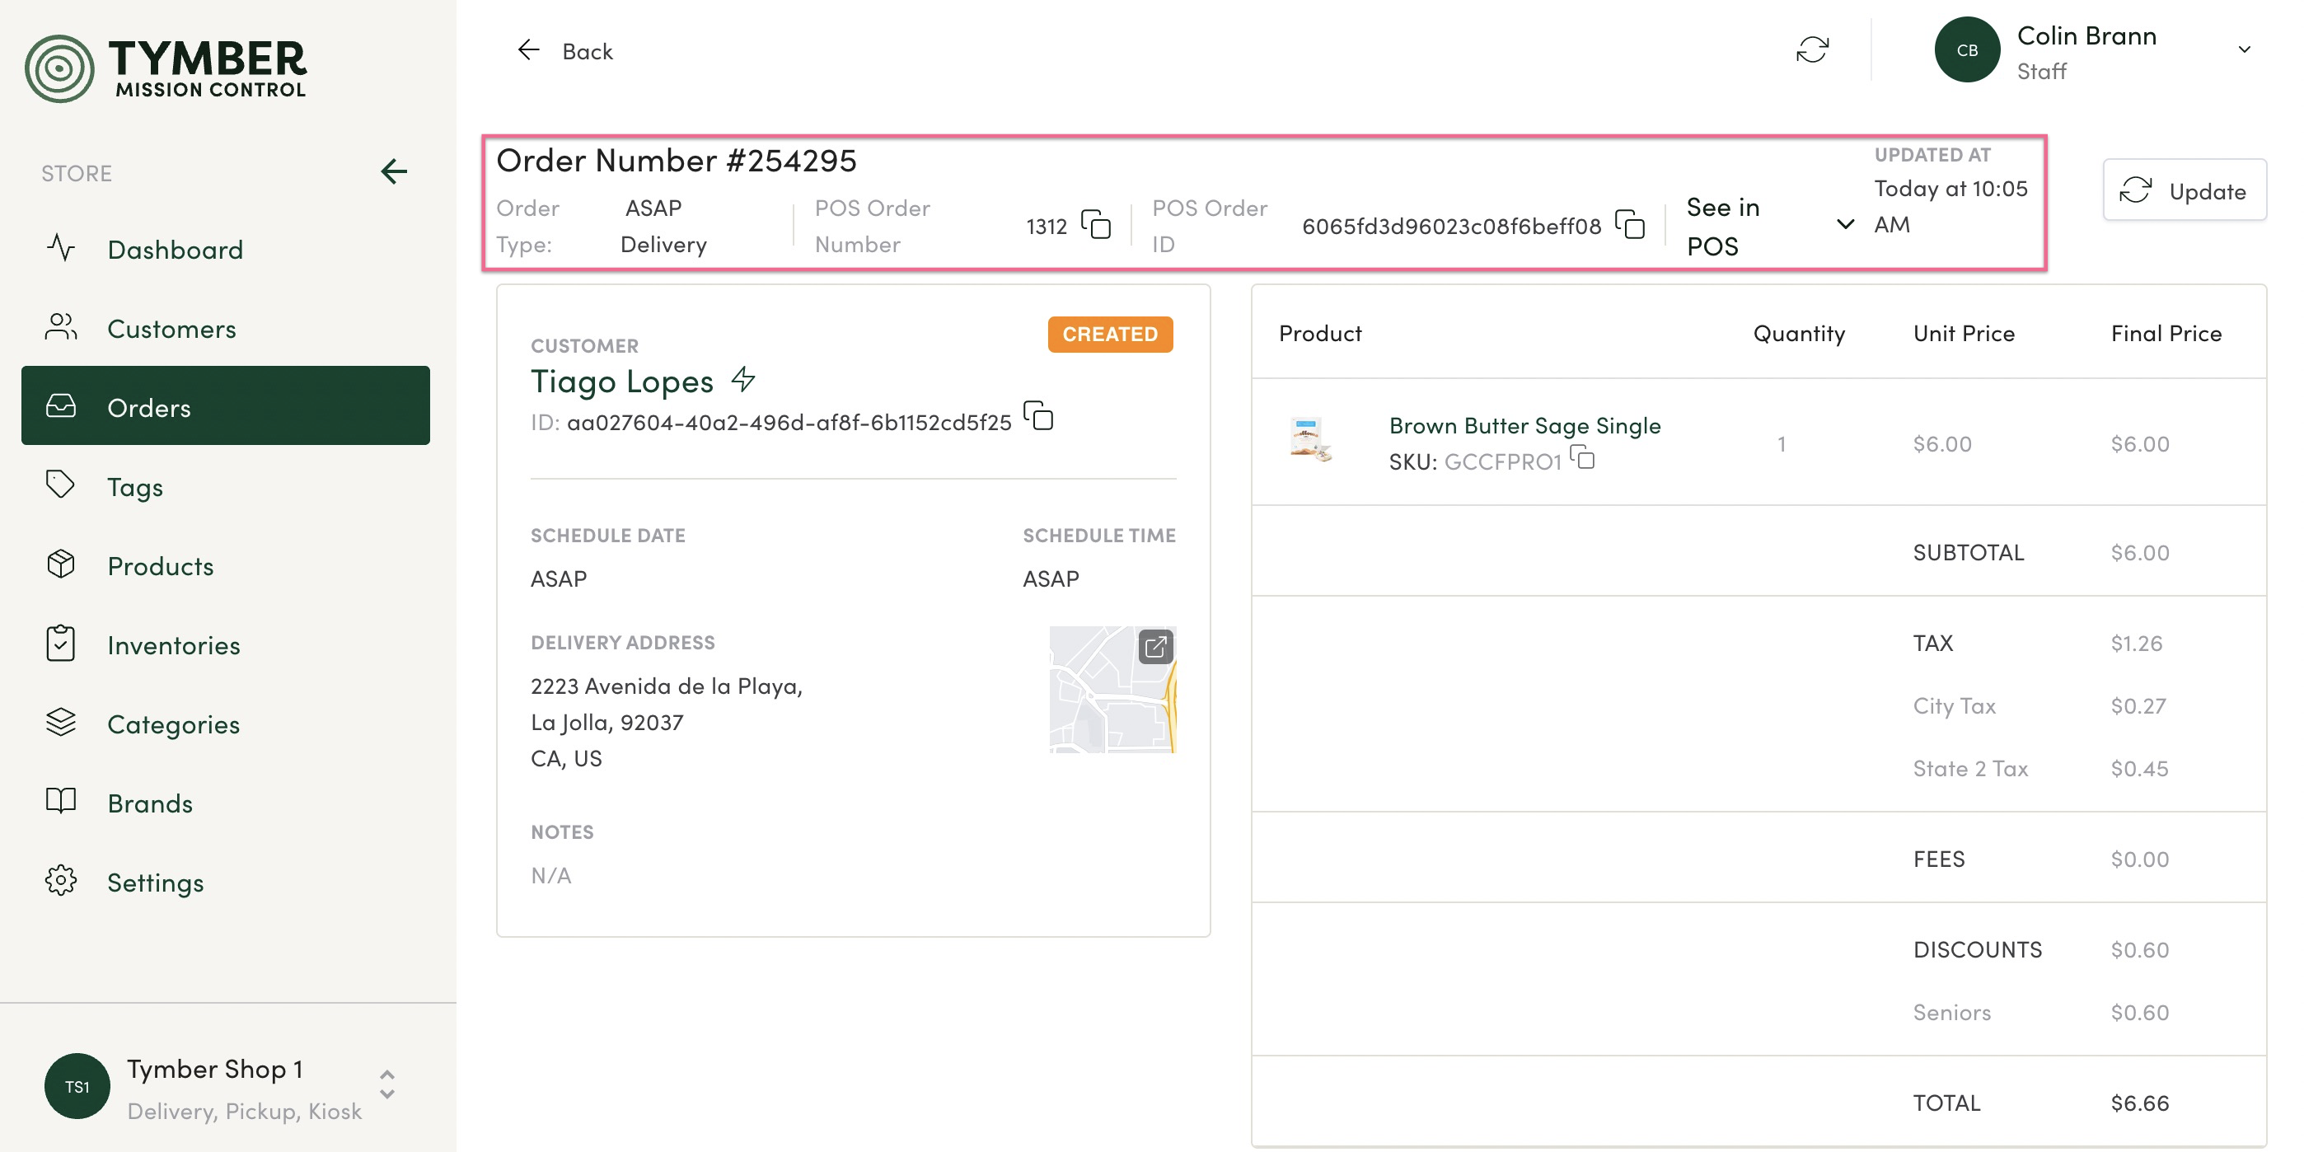Click the Brown Butter Sage product image
The image size is (2304, 1152).
point(1309,440)
